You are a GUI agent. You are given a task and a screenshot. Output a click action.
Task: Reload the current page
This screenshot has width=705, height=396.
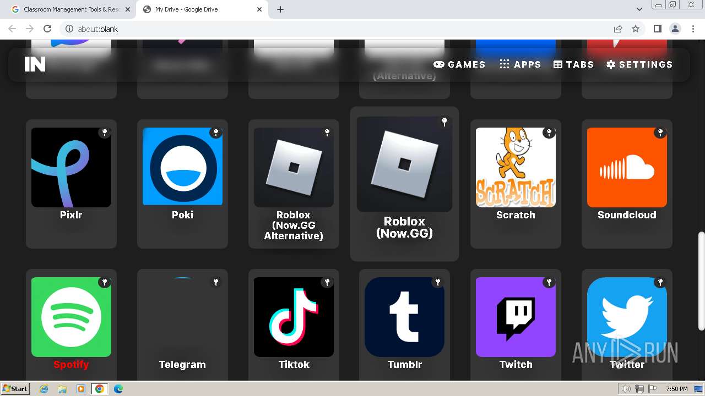(x=47, y=29)
